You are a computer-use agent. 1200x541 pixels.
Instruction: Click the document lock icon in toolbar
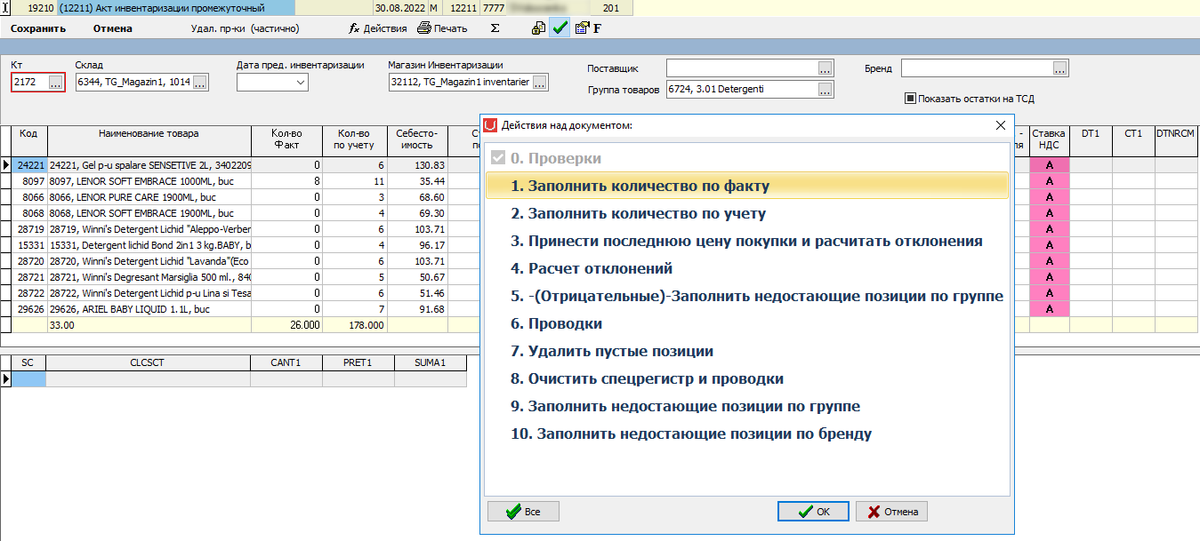point(538,28)
